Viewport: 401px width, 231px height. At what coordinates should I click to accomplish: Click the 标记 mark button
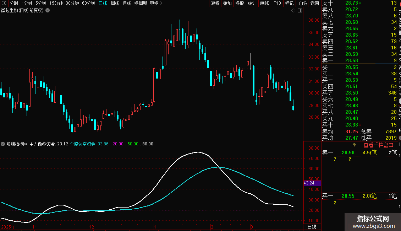[x=289, y=3]
